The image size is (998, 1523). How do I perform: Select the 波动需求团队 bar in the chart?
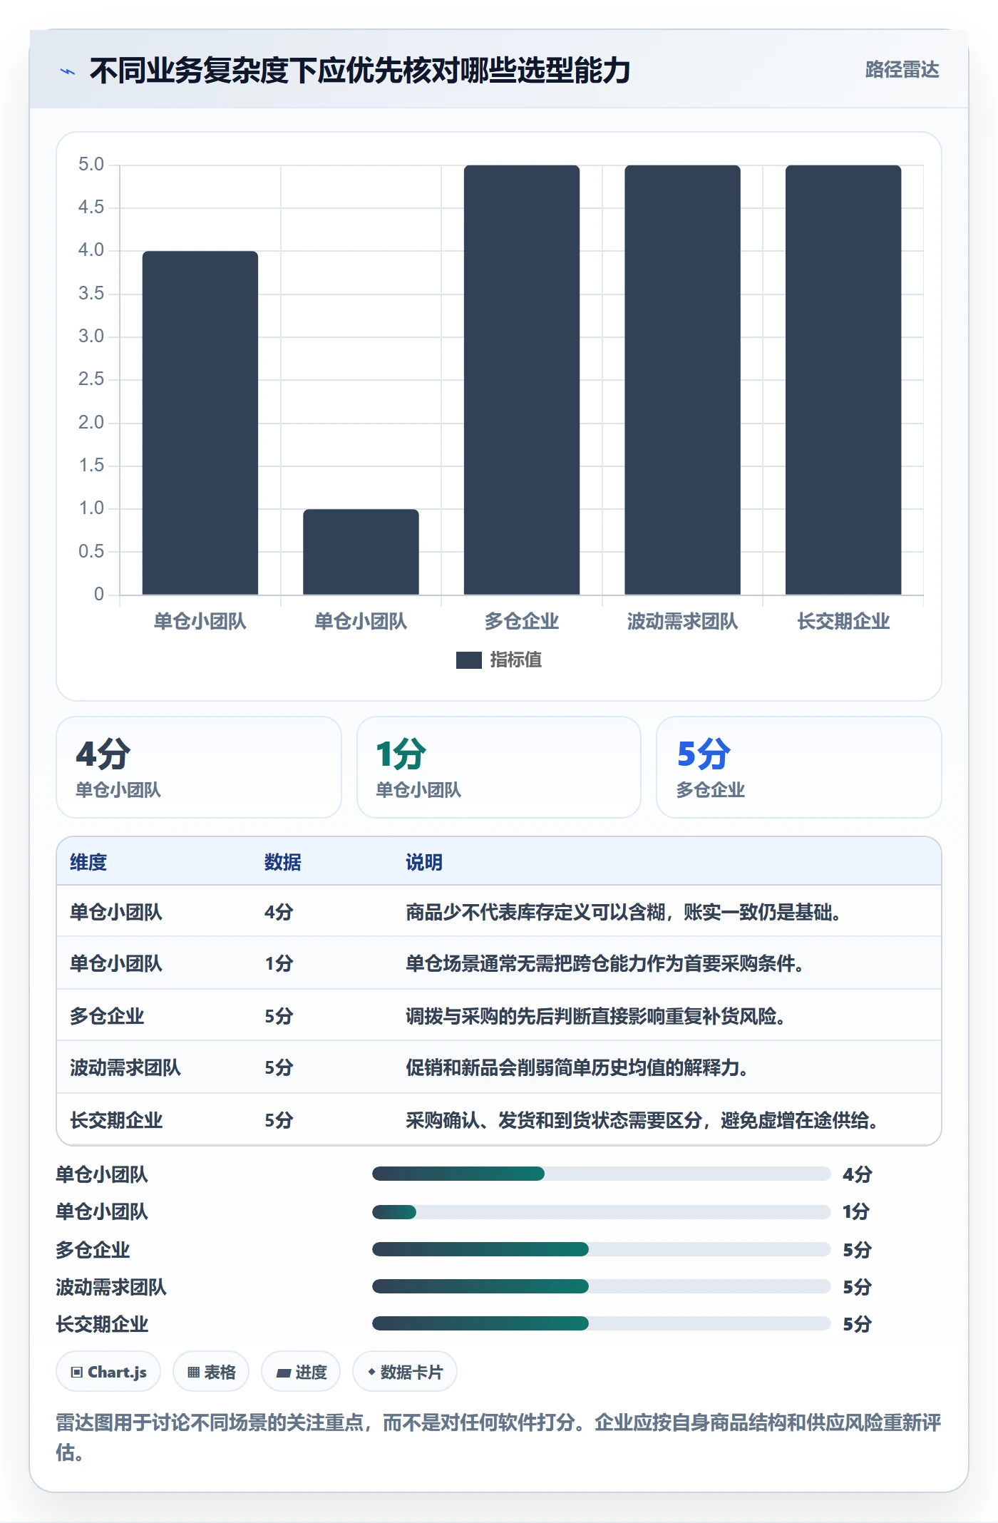(x=683, y=380)
